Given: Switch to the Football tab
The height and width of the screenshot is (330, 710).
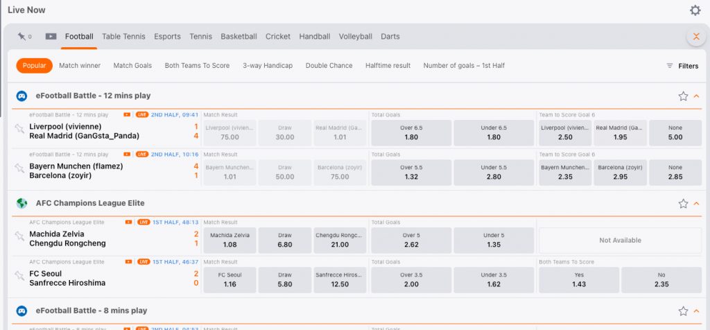Looking at the screenshot, I should click(x=79, y=36).
